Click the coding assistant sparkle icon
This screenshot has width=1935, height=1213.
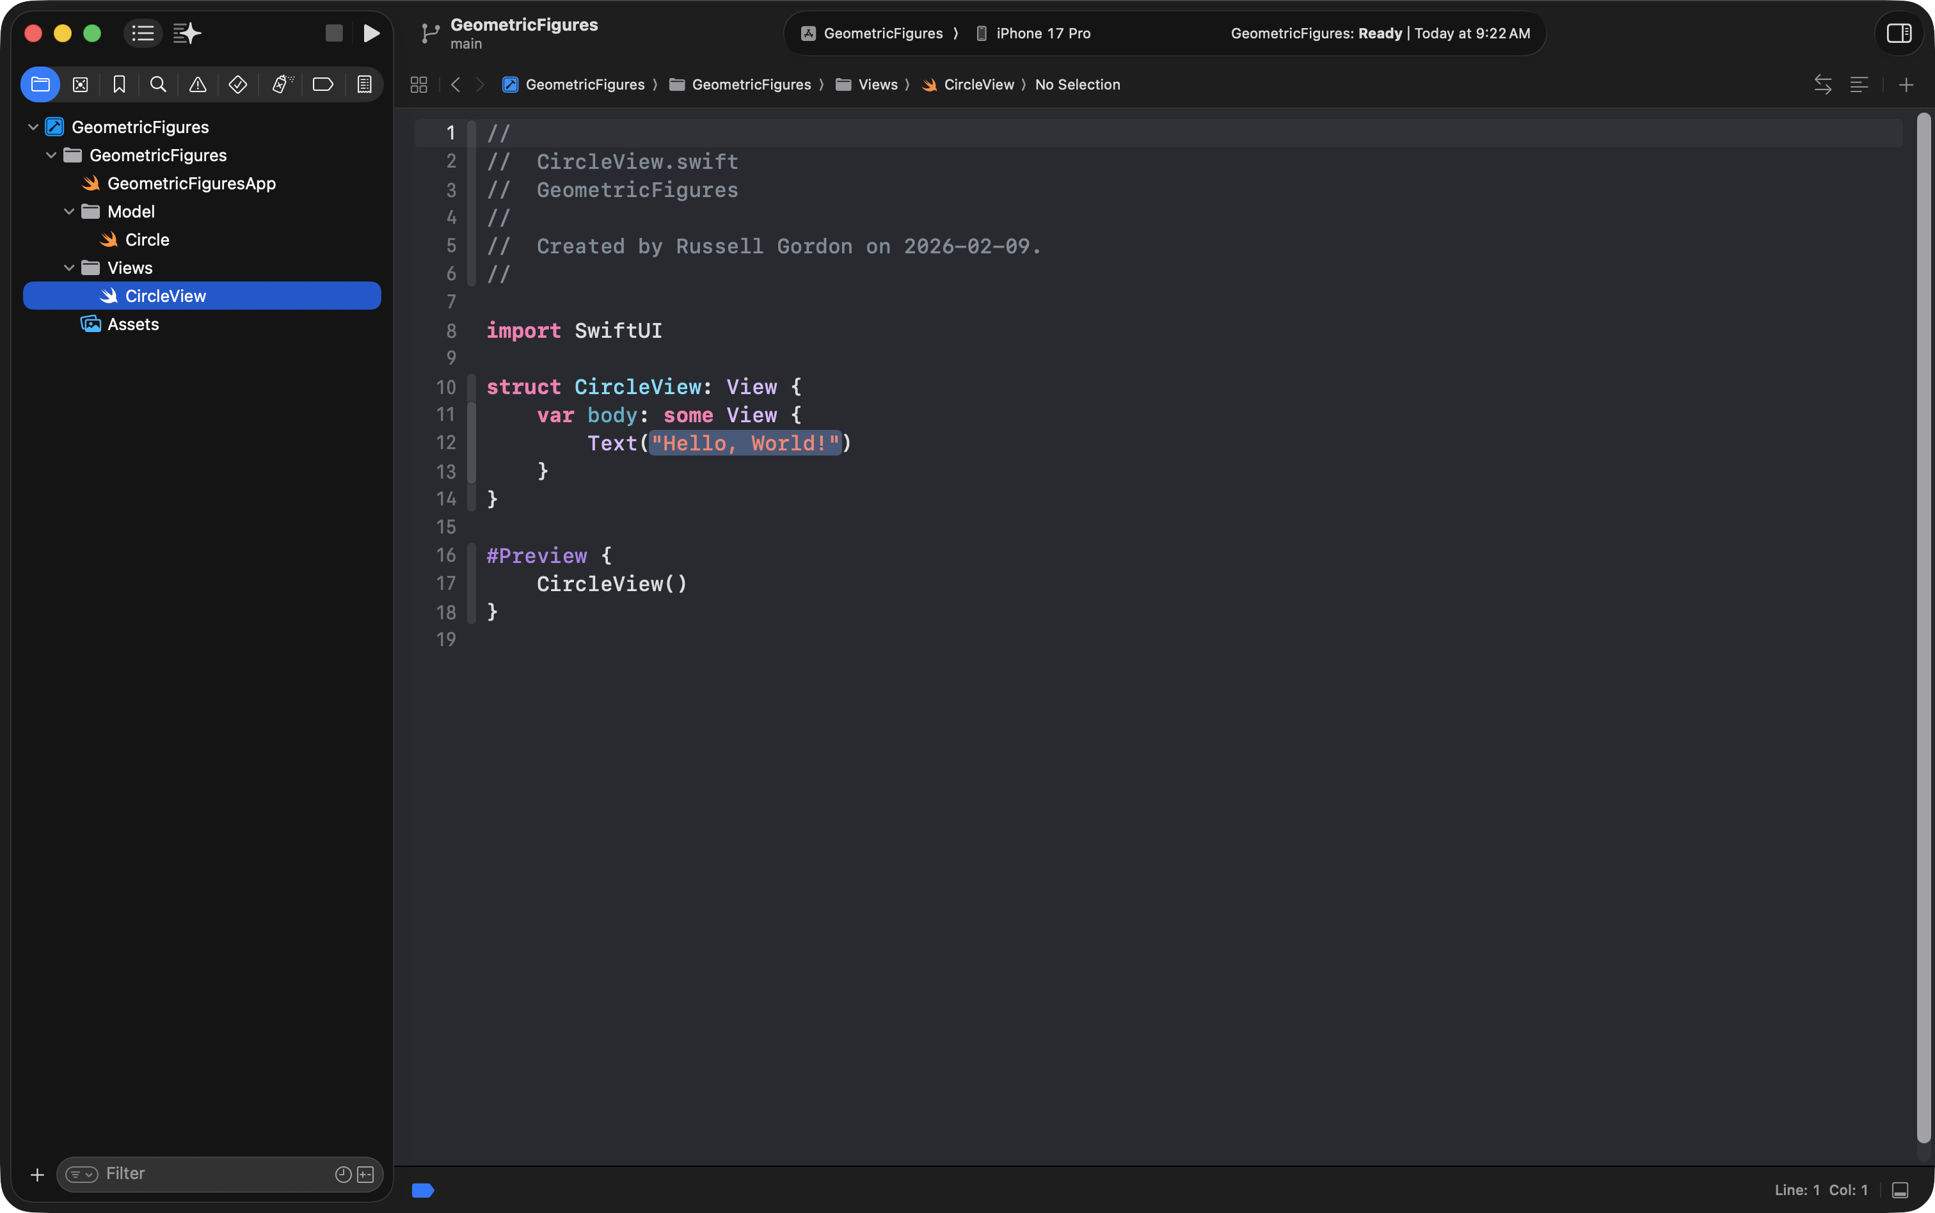click(x=187, y=33)
